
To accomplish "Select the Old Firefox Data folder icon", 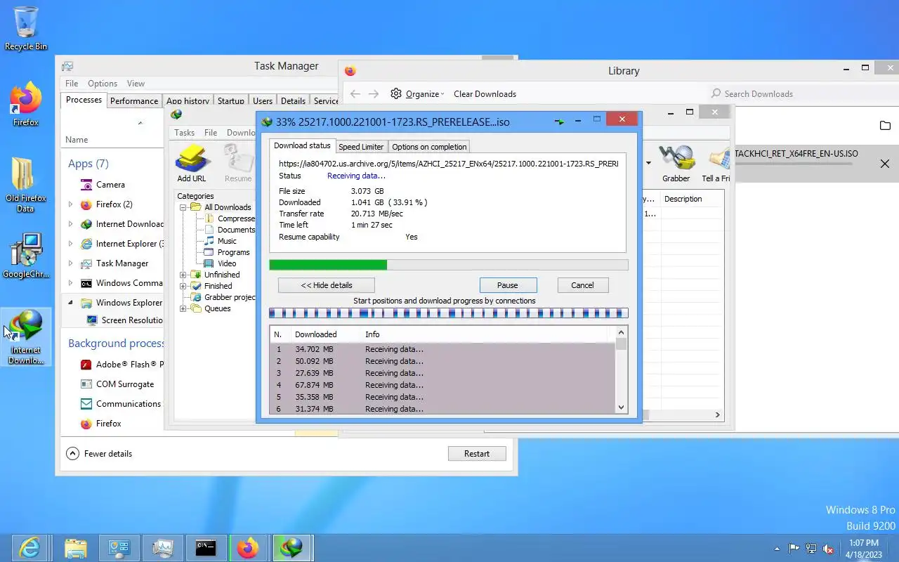I will (25, 184).
